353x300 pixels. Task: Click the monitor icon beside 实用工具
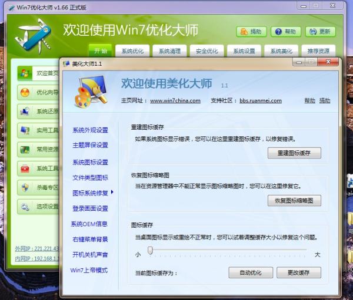click(25, 130)
